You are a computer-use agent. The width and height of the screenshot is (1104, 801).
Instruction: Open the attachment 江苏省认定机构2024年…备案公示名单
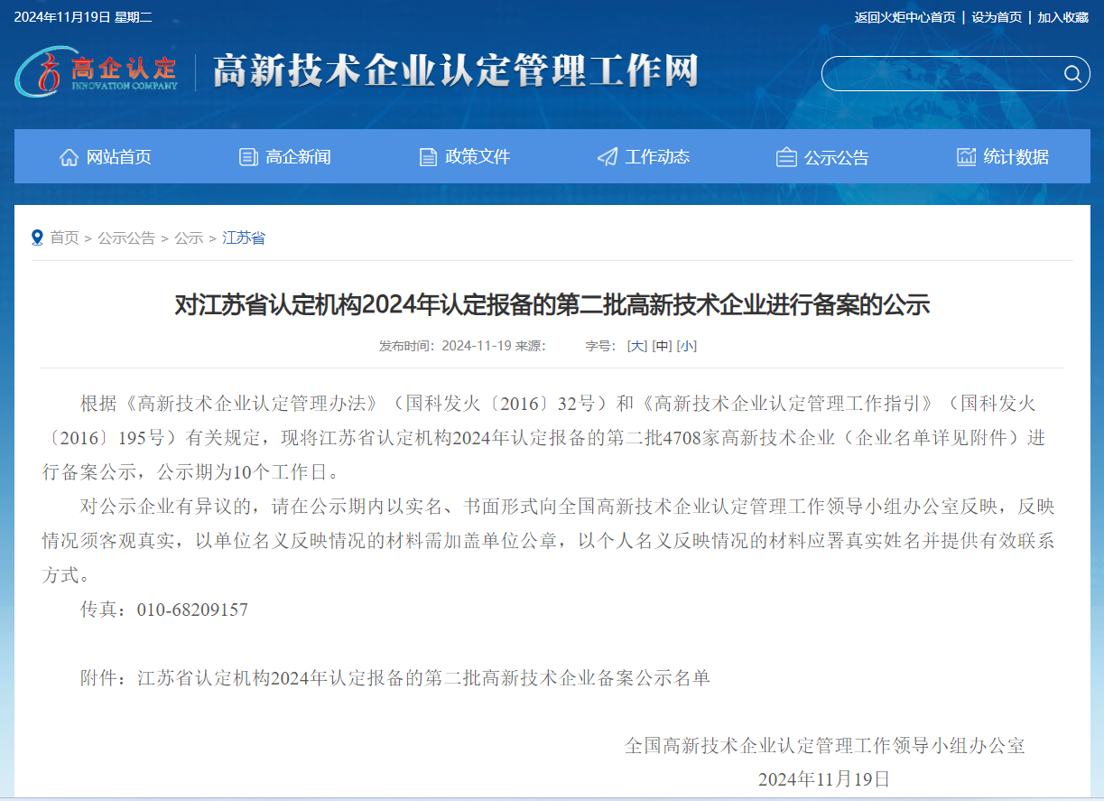pyautogui.click(x=423, y=677)
